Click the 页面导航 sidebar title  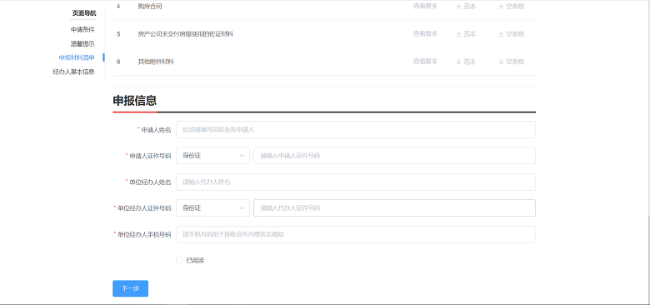[x=83, y=13]
